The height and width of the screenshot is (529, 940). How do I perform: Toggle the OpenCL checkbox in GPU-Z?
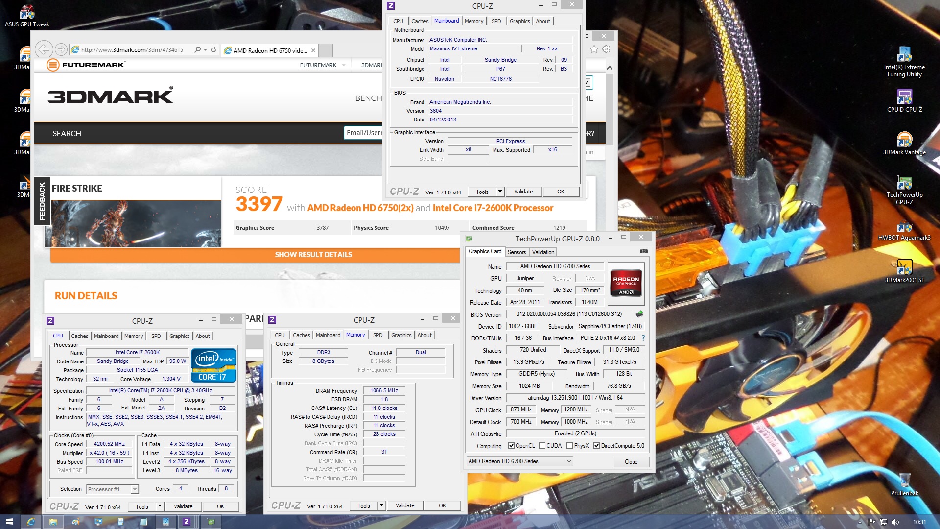511,446
